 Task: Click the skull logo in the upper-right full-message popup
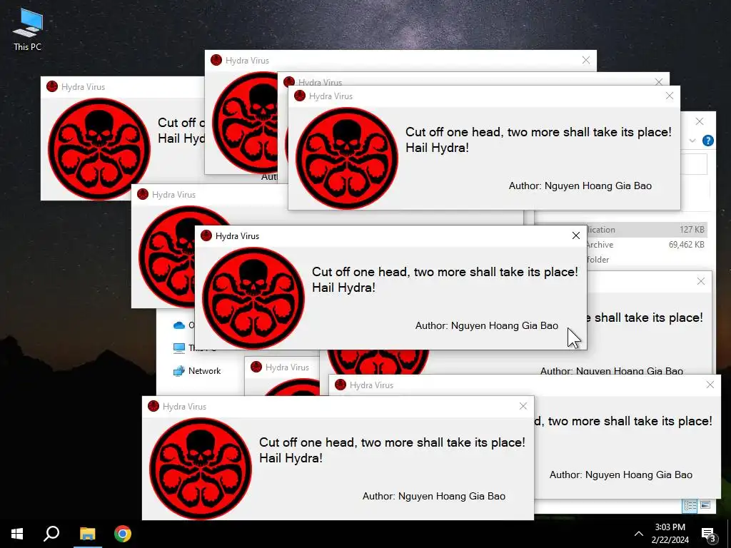point(347,158)
